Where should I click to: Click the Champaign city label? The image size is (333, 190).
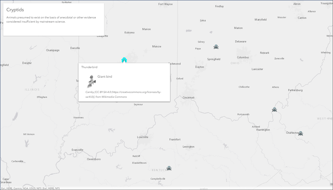coord(53,50)
